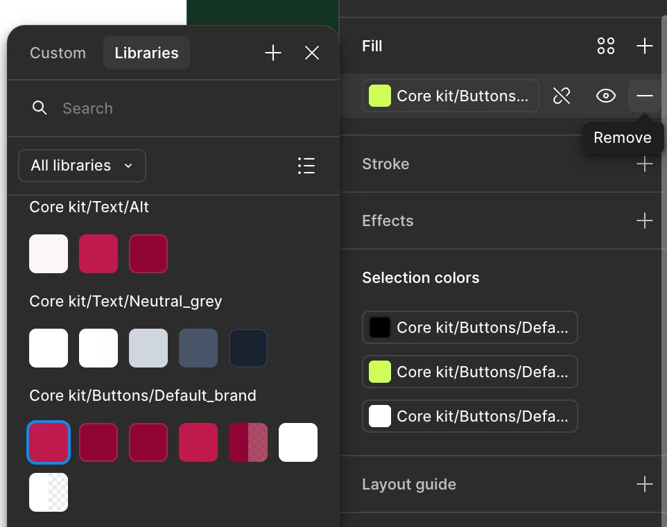
Task: Add a stroke using the plus icon
Action: point(645,164)
